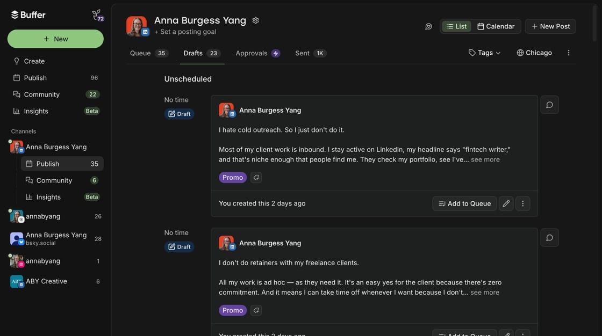This screenshot has height=336, width=602.
Task: Edit the cold outreach post with pencil icon
Action: (506, 203)
